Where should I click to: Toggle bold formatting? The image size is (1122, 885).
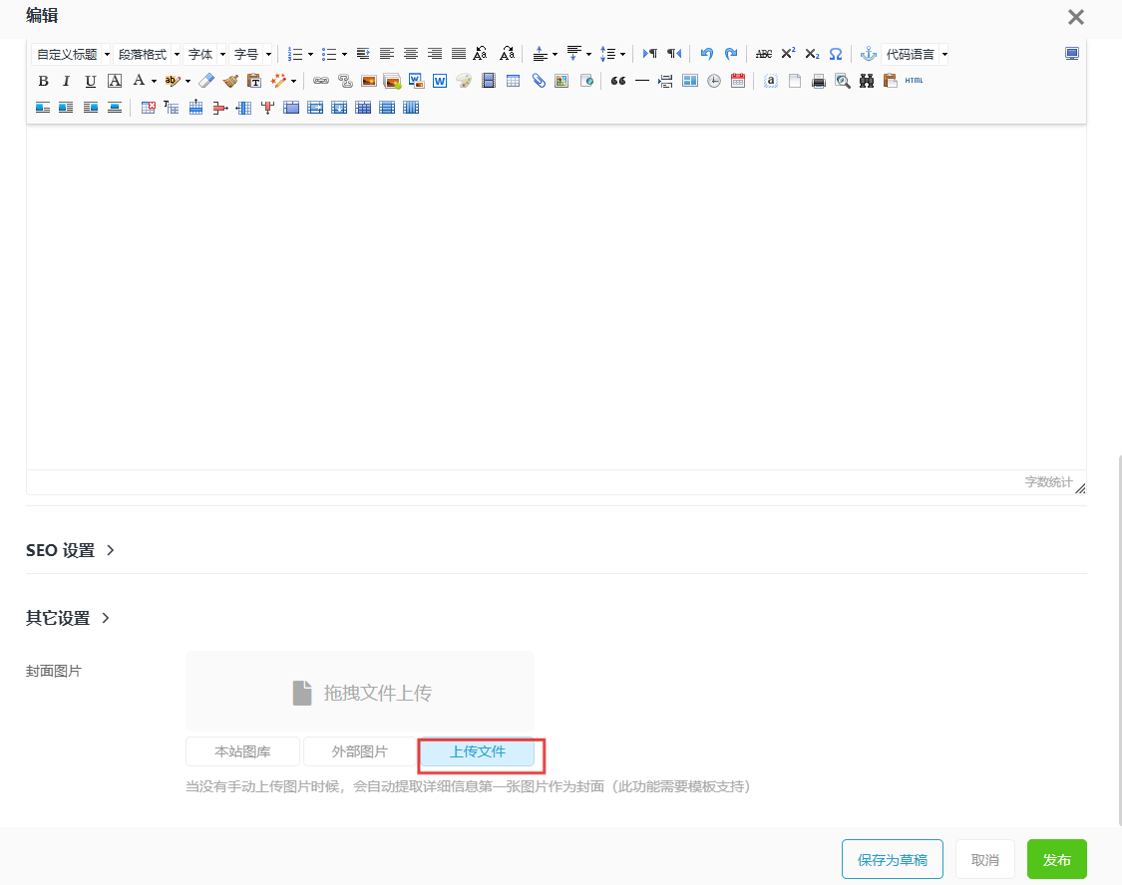point(43,81)
